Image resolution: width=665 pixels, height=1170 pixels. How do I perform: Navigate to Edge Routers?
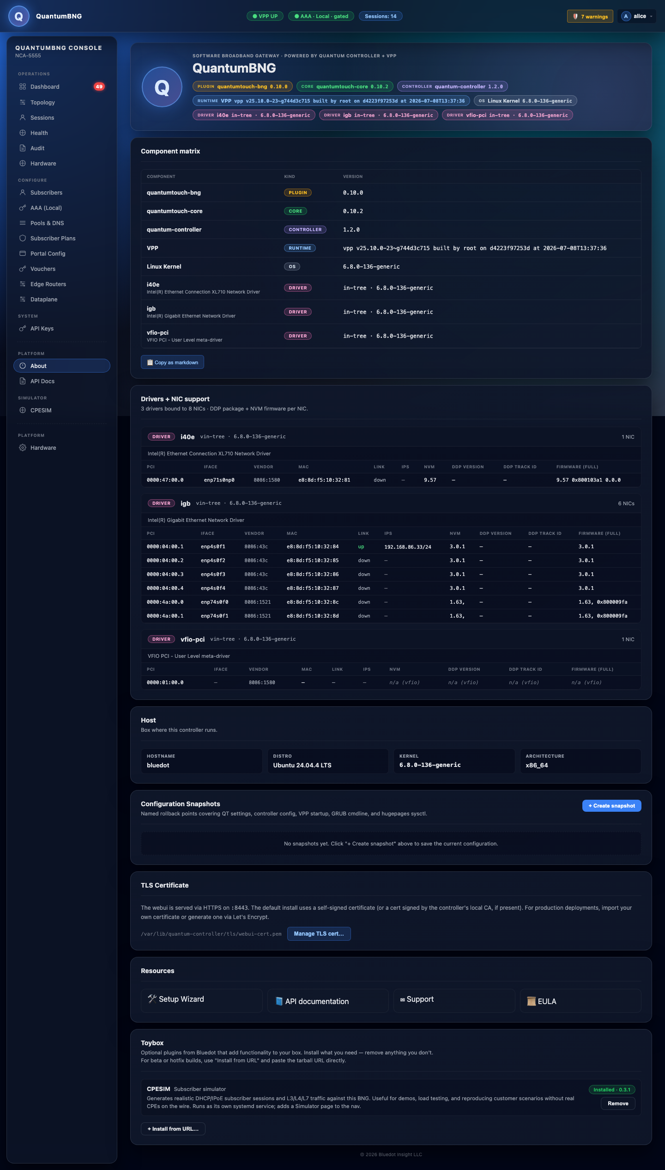(62, 284)
